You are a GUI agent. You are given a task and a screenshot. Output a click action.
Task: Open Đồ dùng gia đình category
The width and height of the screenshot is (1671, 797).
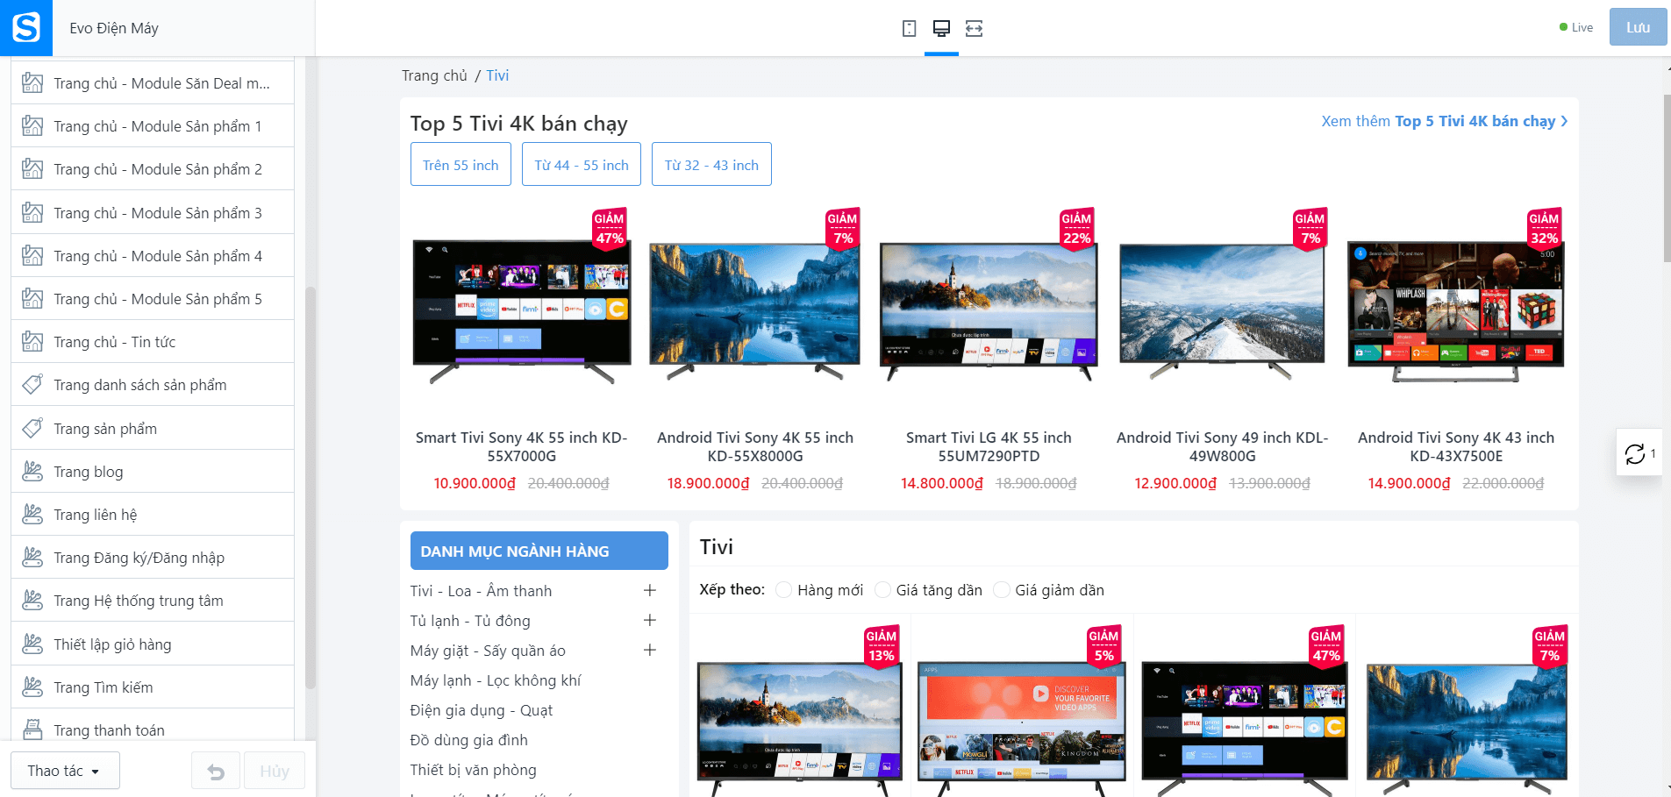coord(469,740)
